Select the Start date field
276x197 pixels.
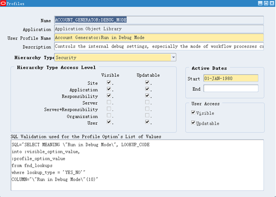pos(231,78)
